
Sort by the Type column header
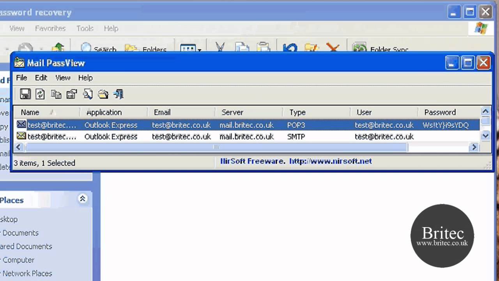click(317, 112)
